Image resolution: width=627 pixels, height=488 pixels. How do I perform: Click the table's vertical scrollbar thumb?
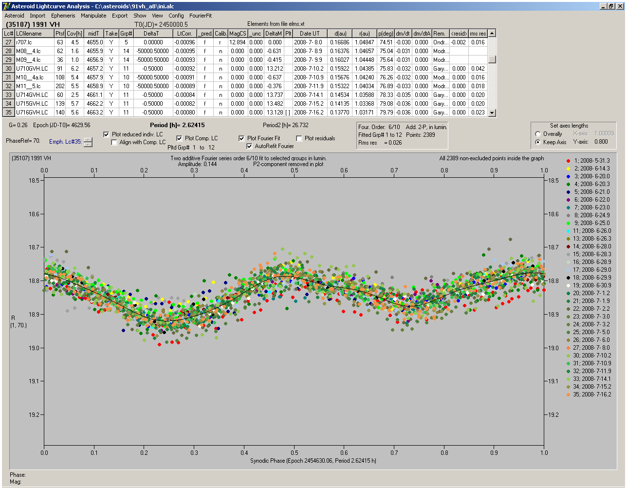click(x=492, y=59)
